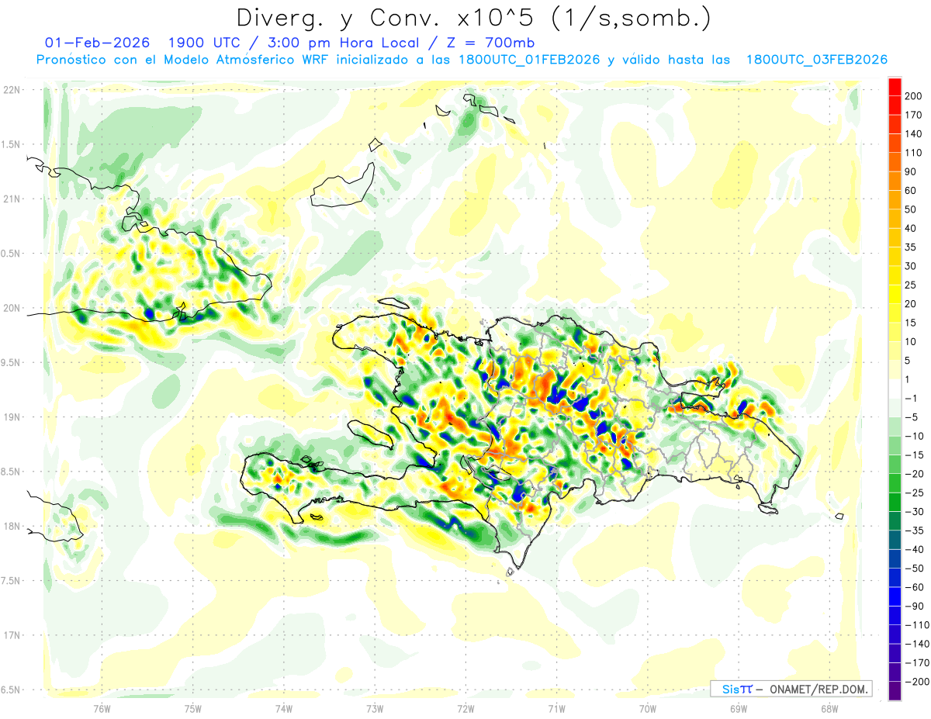Click the colorbar value '90'

click(x=912, y=171)
